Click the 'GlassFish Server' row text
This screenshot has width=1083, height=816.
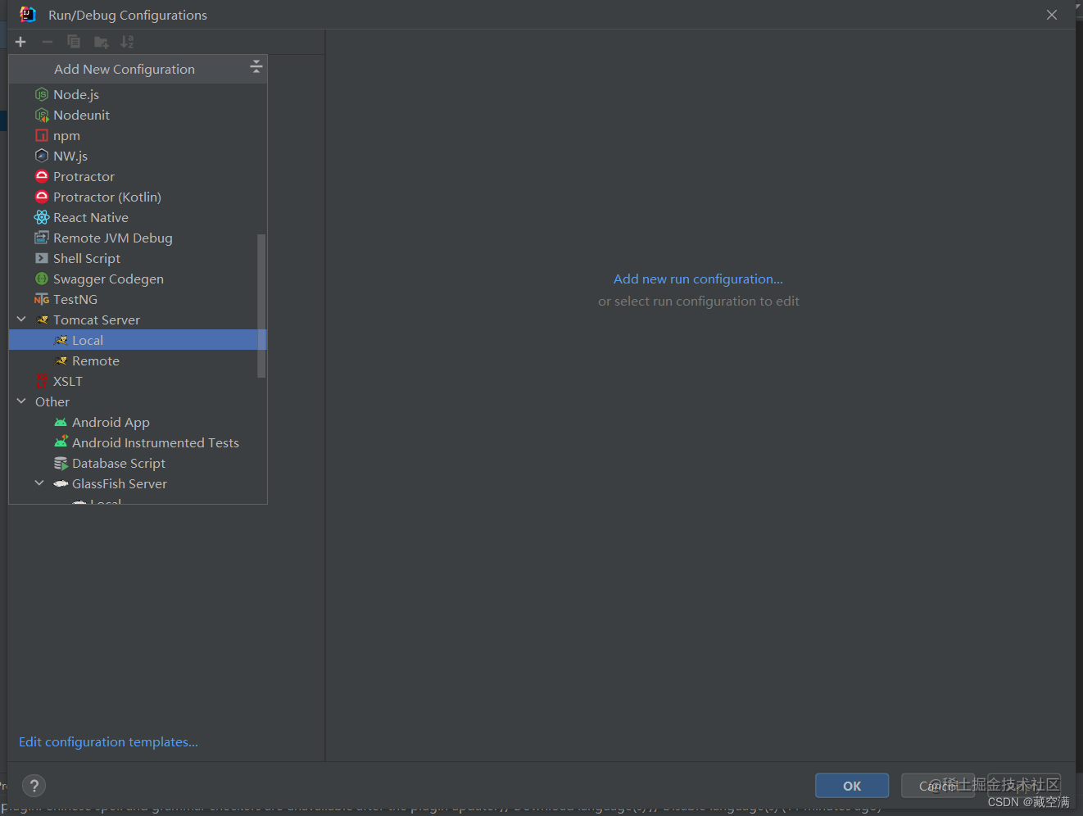pos(120,483)
